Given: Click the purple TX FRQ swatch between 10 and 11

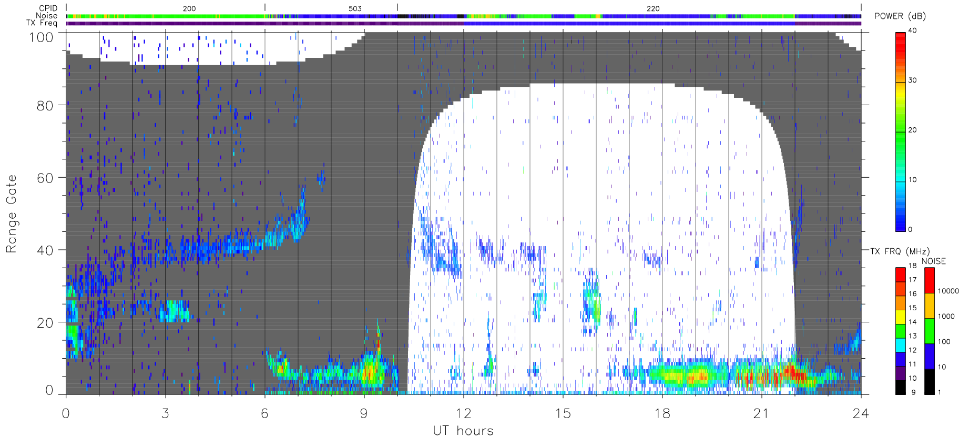Looking at the screenshot, I should 901,373.
